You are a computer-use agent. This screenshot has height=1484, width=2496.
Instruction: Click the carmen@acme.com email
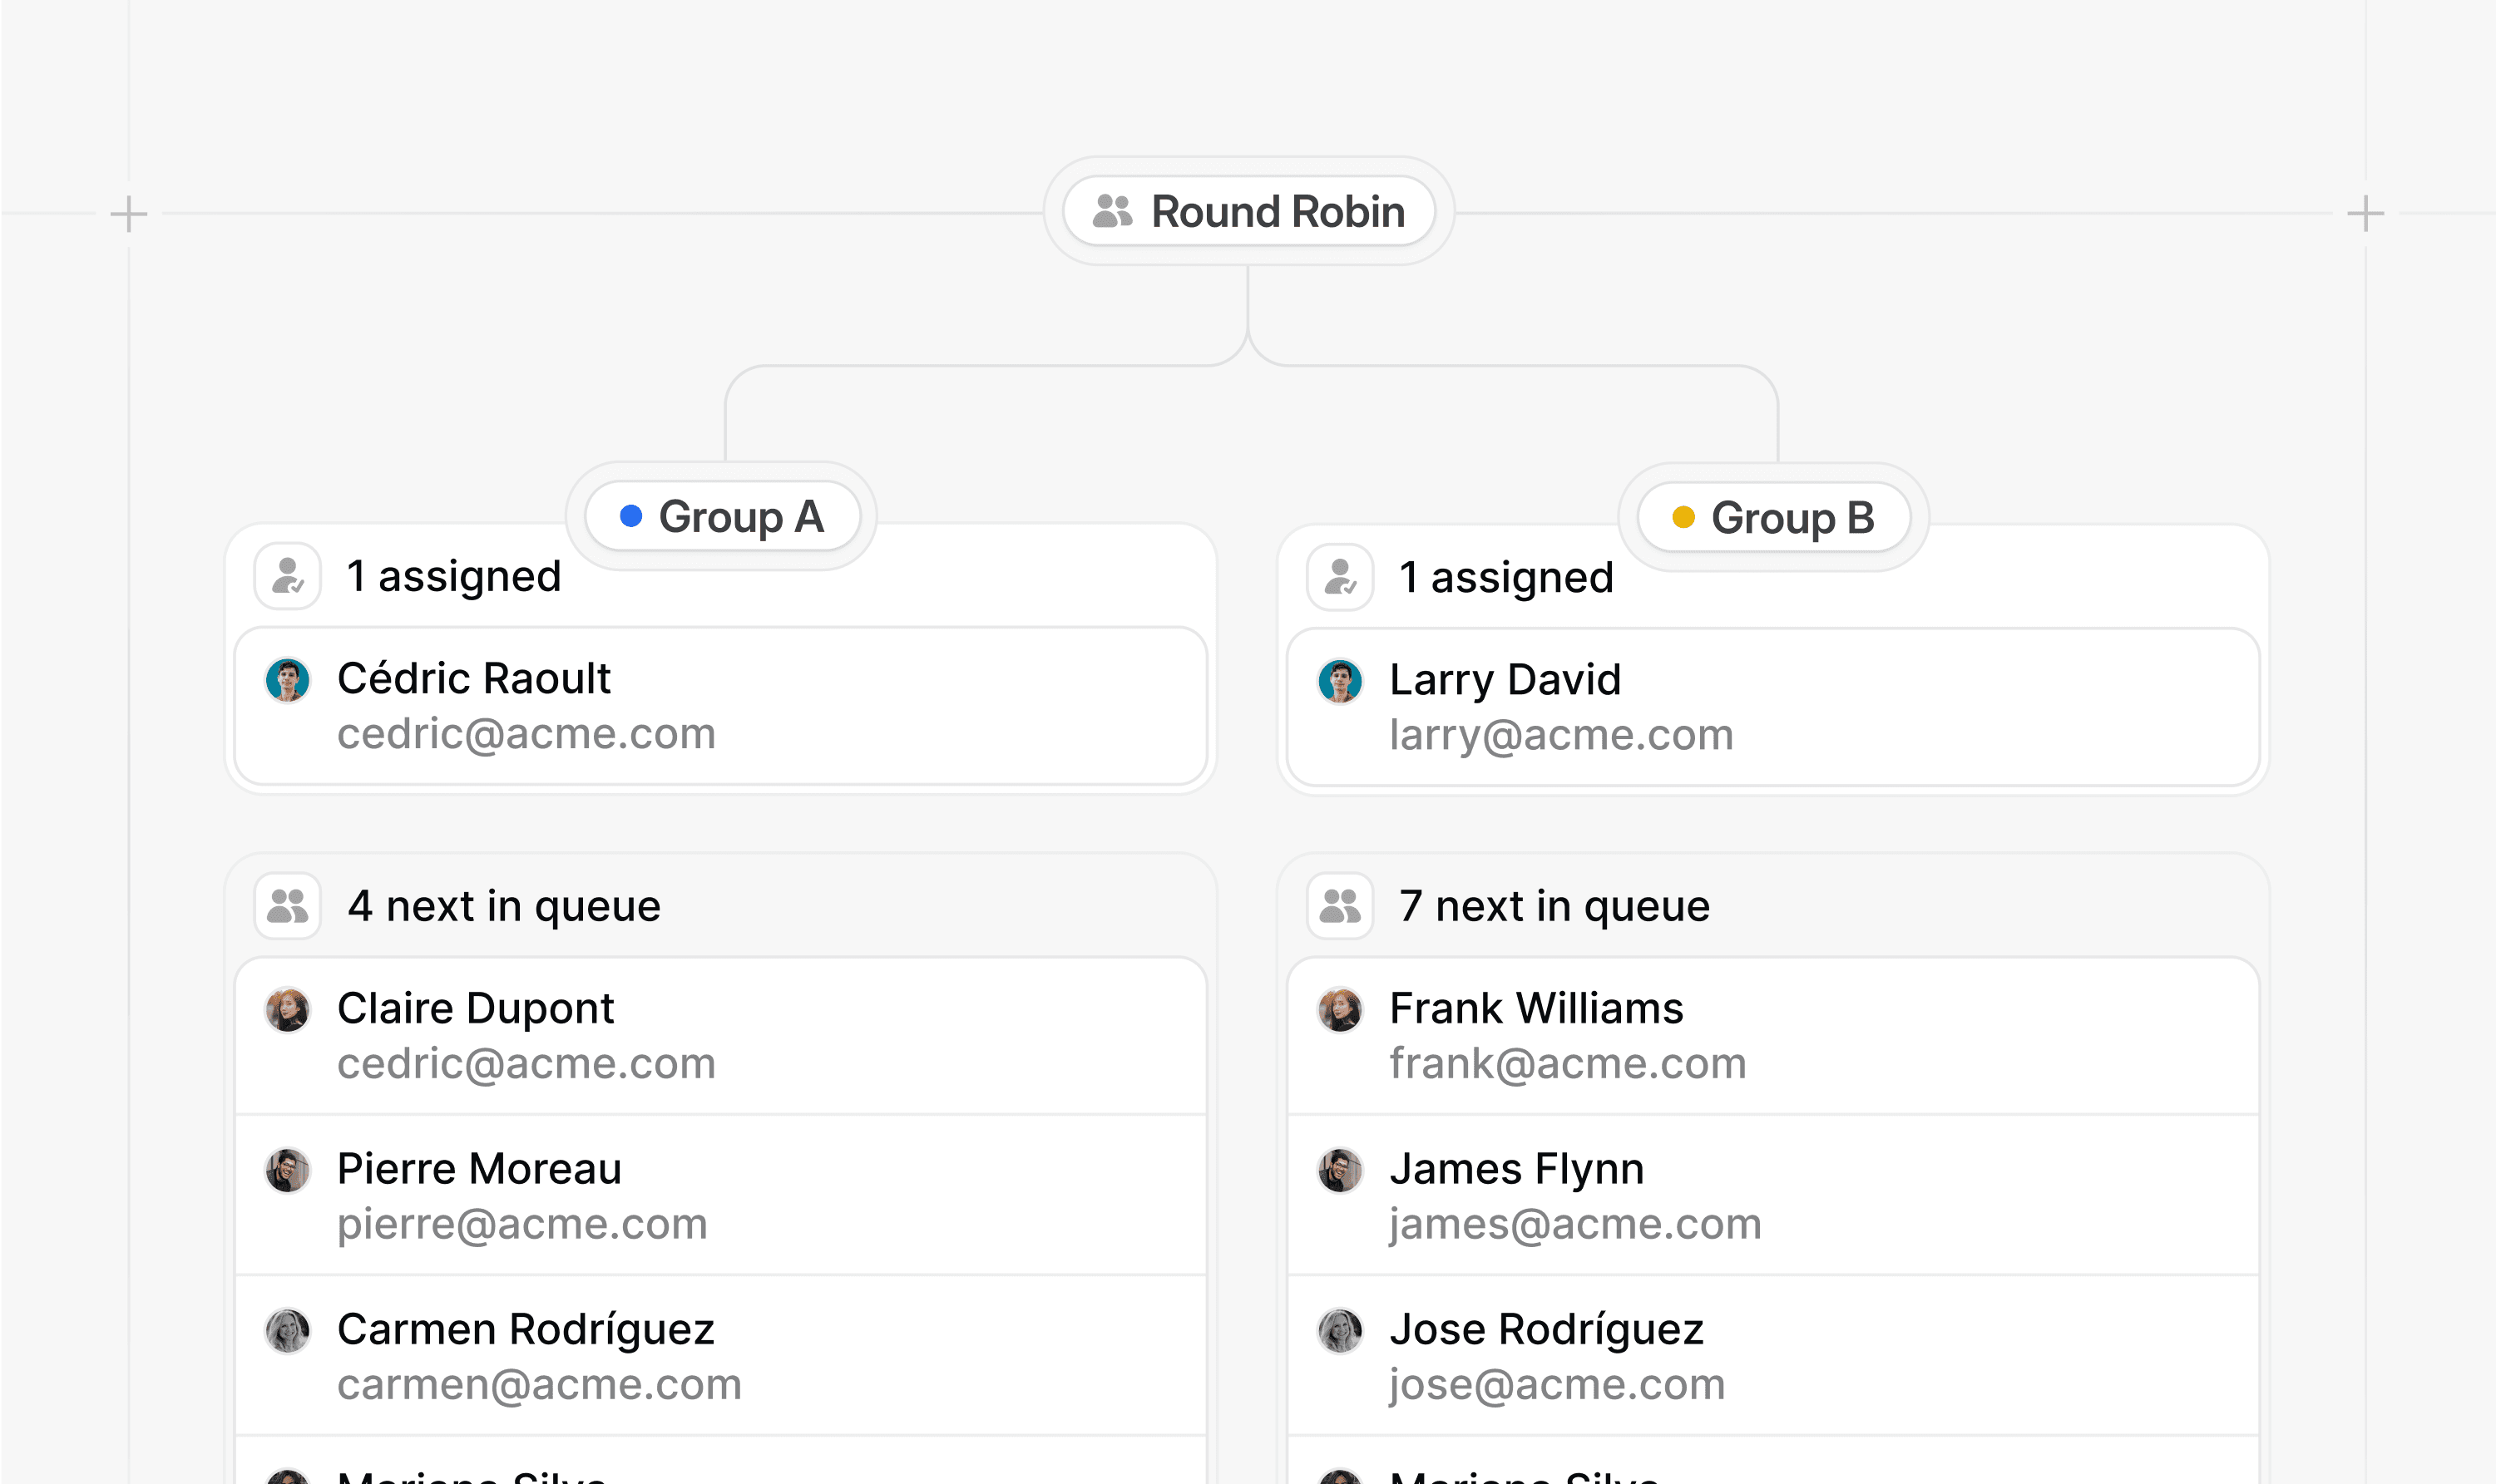[x=539, y=1385]
